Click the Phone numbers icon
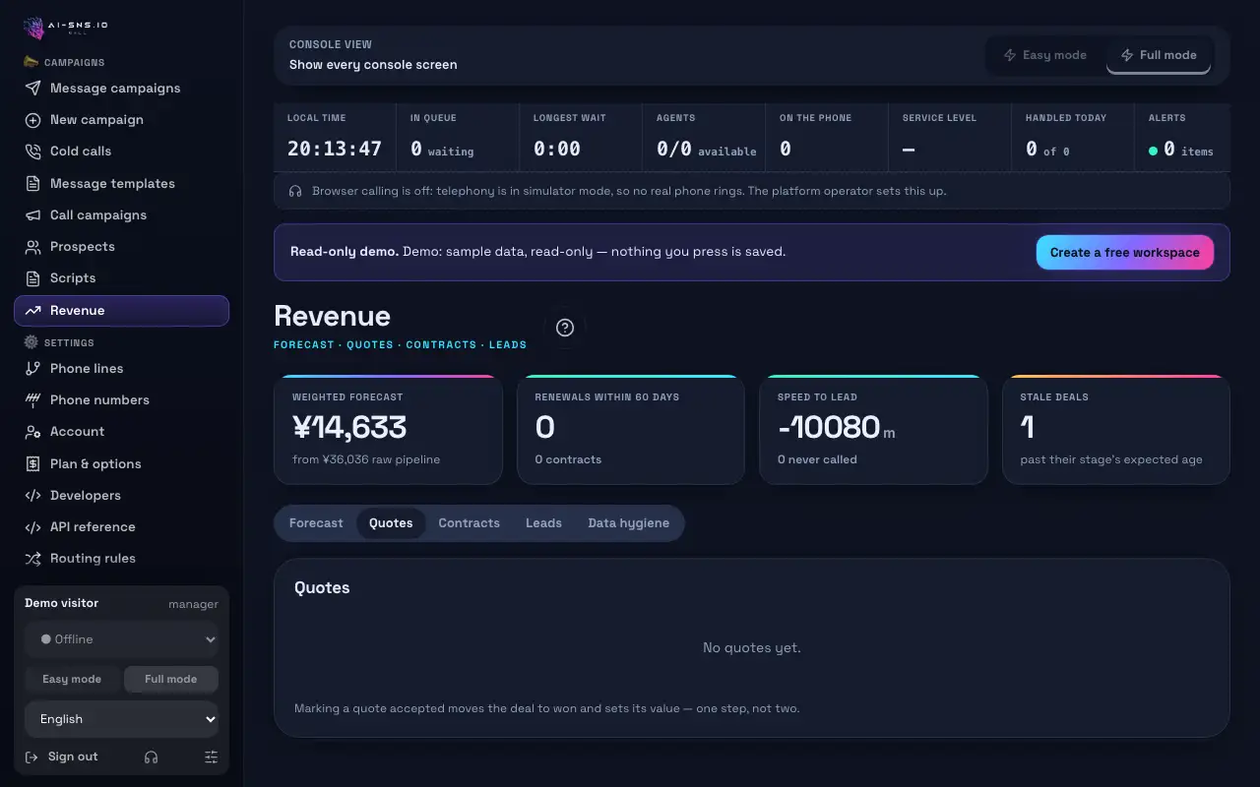 click(32, 400)
